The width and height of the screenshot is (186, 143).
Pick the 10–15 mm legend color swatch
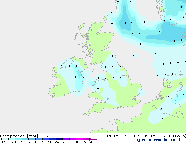tap(39, 139)
